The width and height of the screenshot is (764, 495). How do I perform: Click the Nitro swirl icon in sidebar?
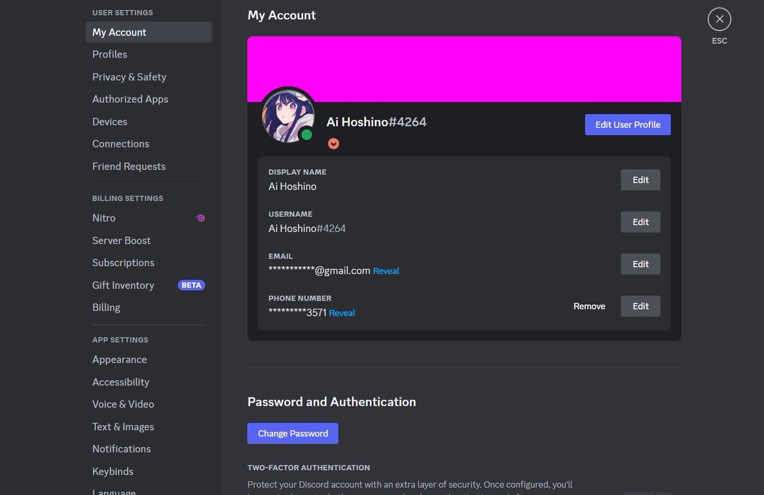pos(201,218)
